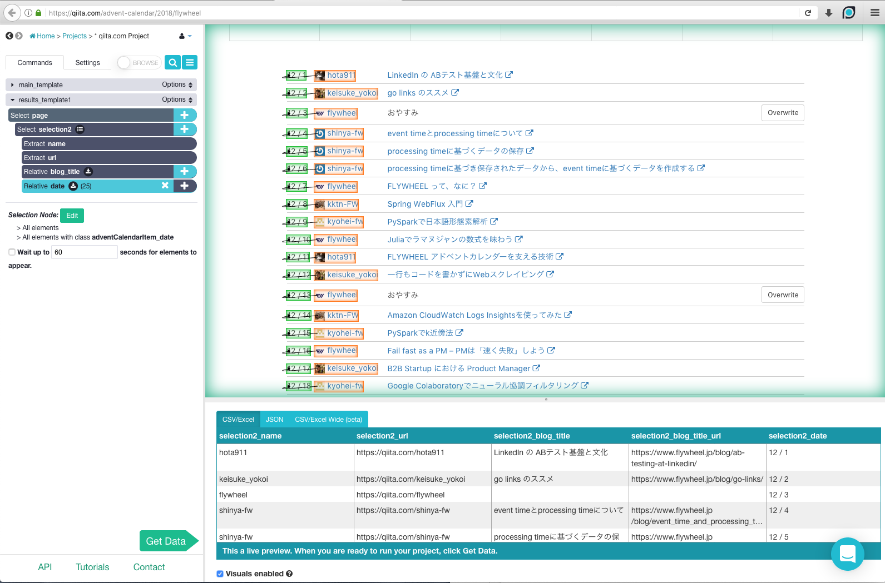Screen dimensions: 885x583
Task: Open Options for main_template
Action: pos(177,84)
